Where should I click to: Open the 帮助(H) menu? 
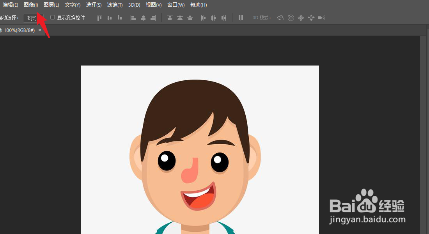pyautogui.click(x=199, y=5)
